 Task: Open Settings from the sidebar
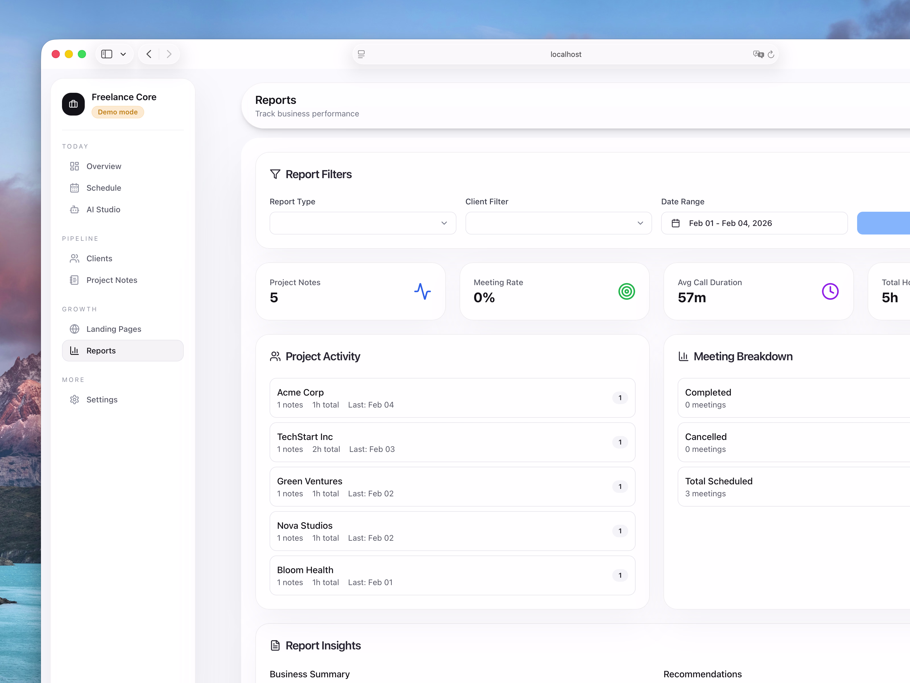click(x=102, y=400)
